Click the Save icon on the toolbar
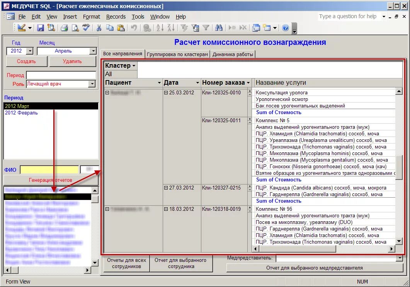410x287 pixels. tap(41, 28)
